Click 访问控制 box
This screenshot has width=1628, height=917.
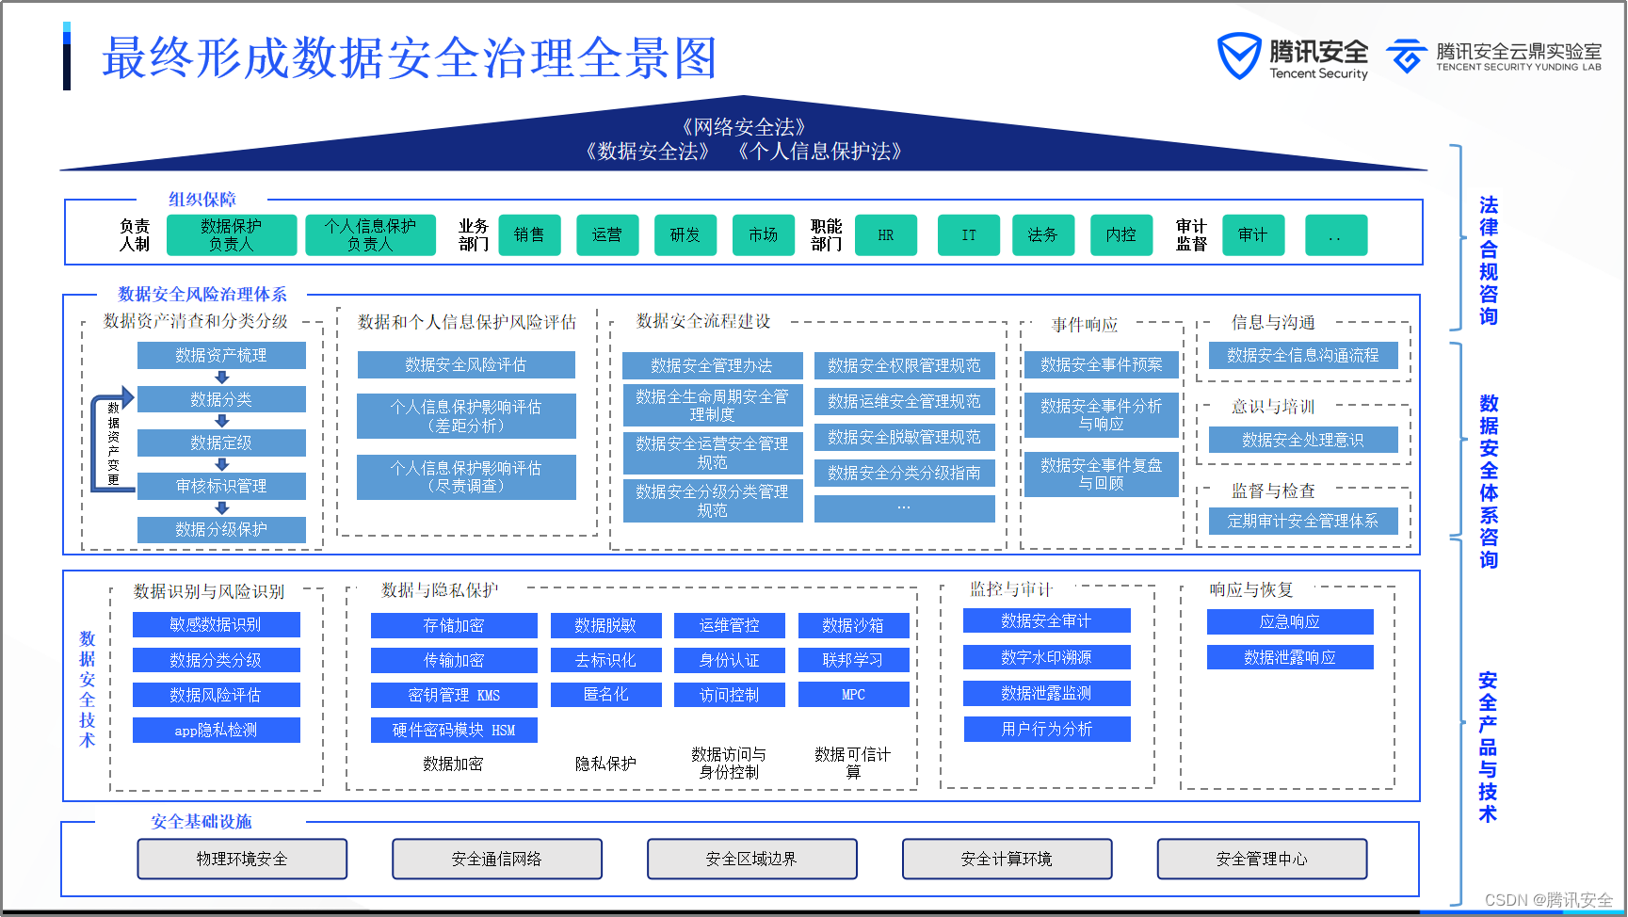730,695
